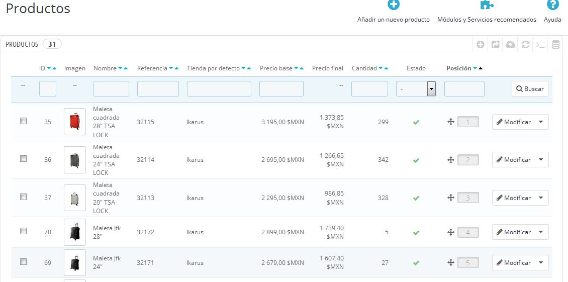The height and width of the screenshot is (282, 568).
Task: Focus the Cantidad filter field
Action: [369, 89]
